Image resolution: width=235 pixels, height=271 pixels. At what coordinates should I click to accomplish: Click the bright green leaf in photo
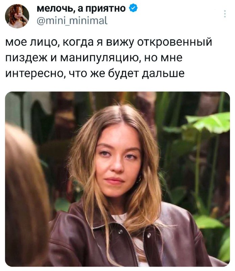coord(210,123)
